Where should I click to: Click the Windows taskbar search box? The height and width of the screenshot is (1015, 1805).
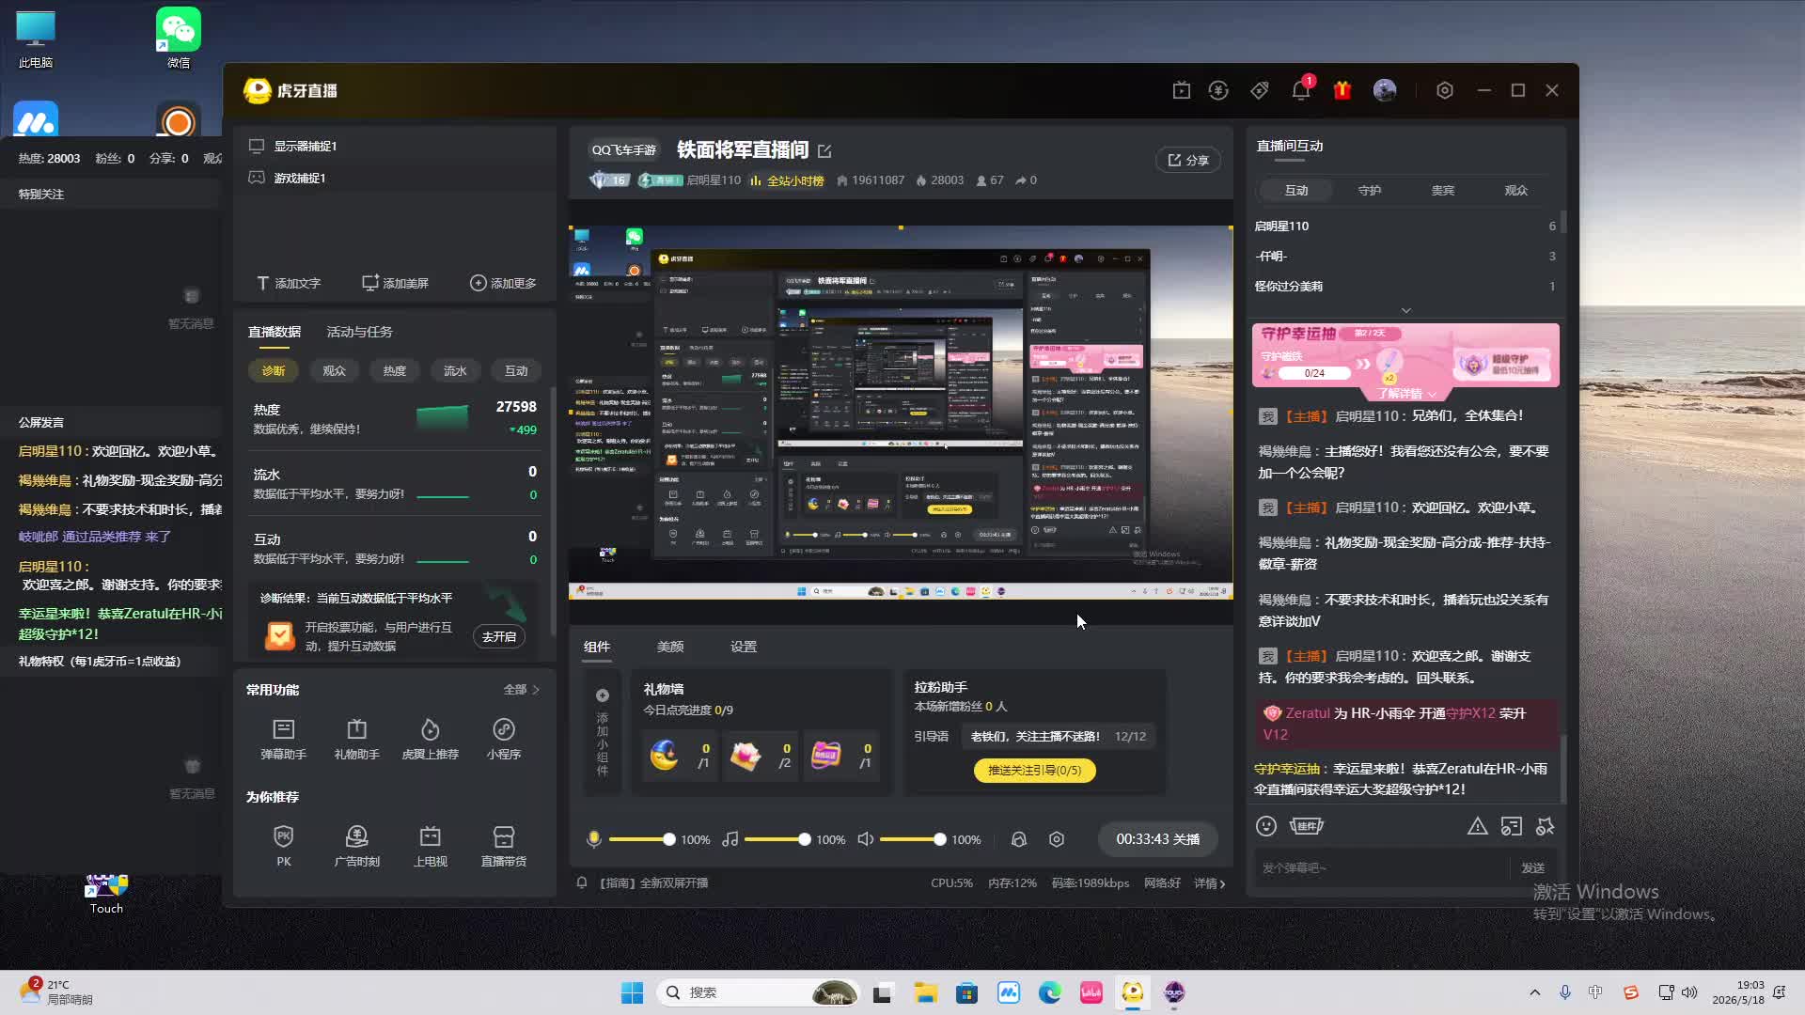click(x=758, y=992)
